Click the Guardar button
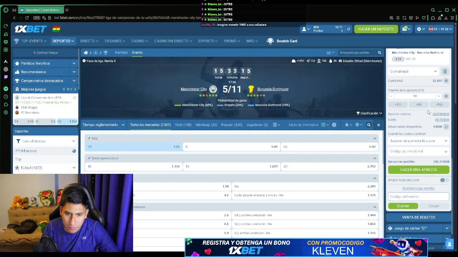 (x=403, y=206)
